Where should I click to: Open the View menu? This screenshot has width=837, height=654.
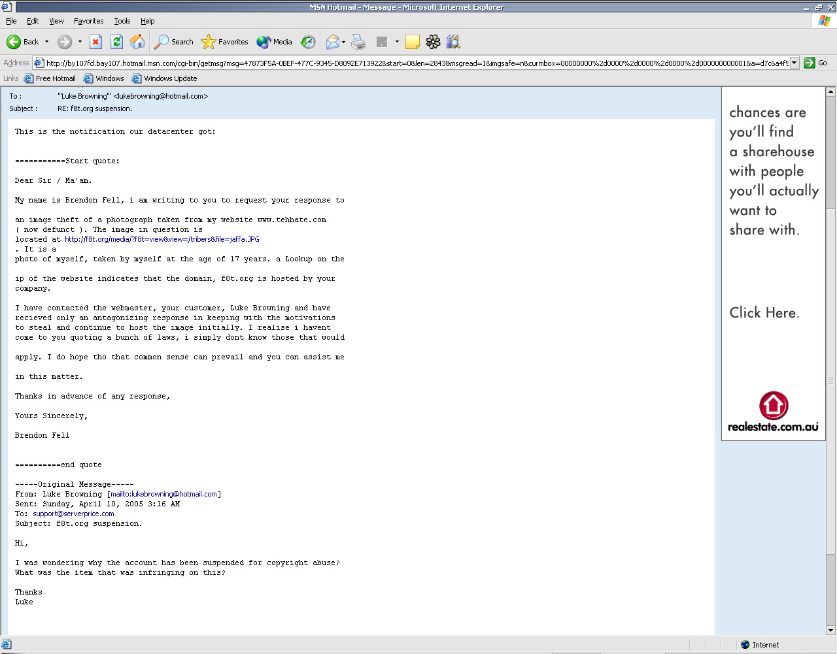point(56,21)
